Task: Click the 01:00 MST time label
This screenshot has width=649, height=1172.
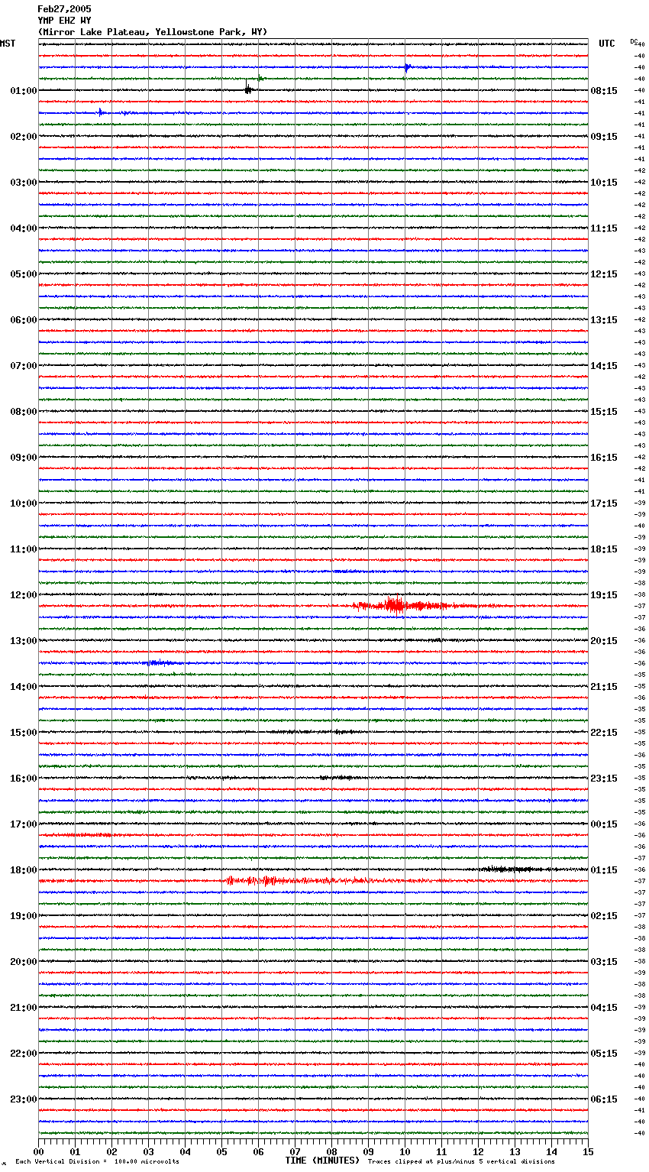Action: [24, 91]
